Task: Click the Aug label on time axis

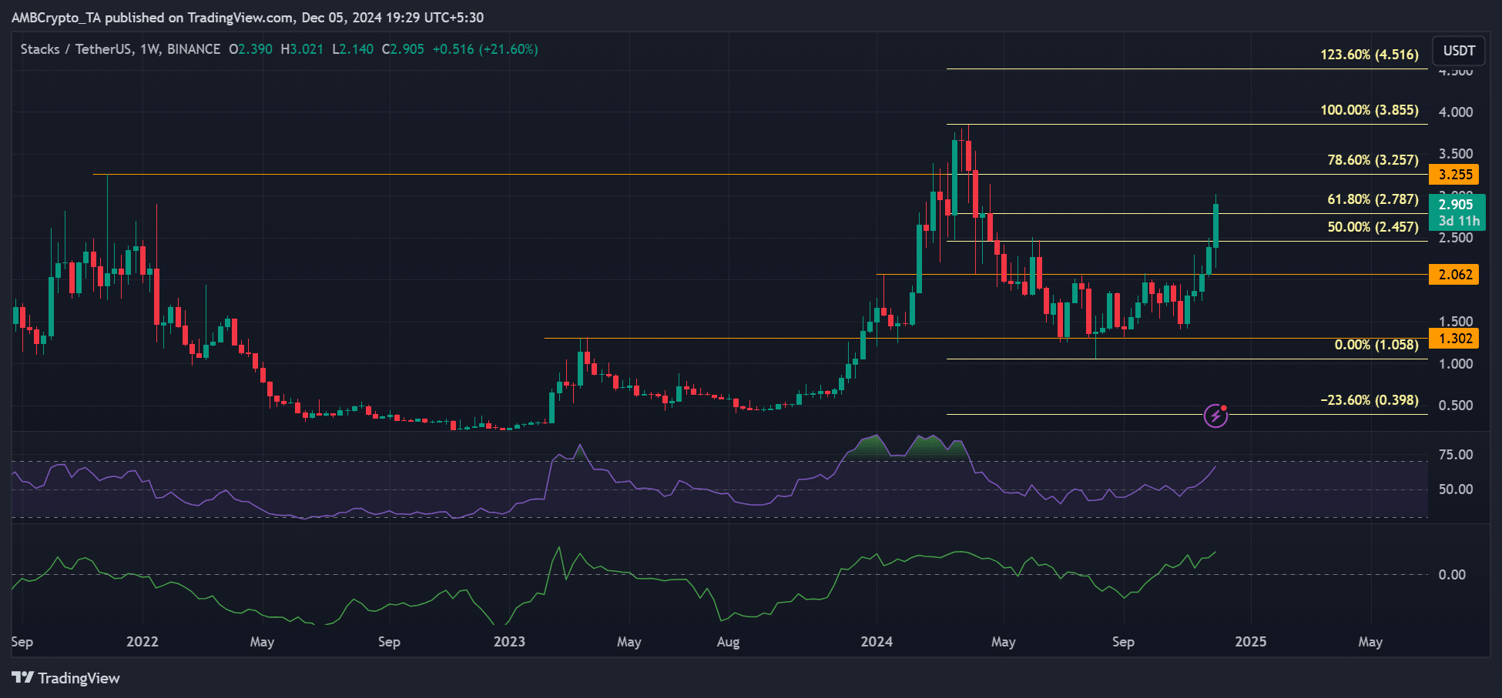Action: [728, 642]
